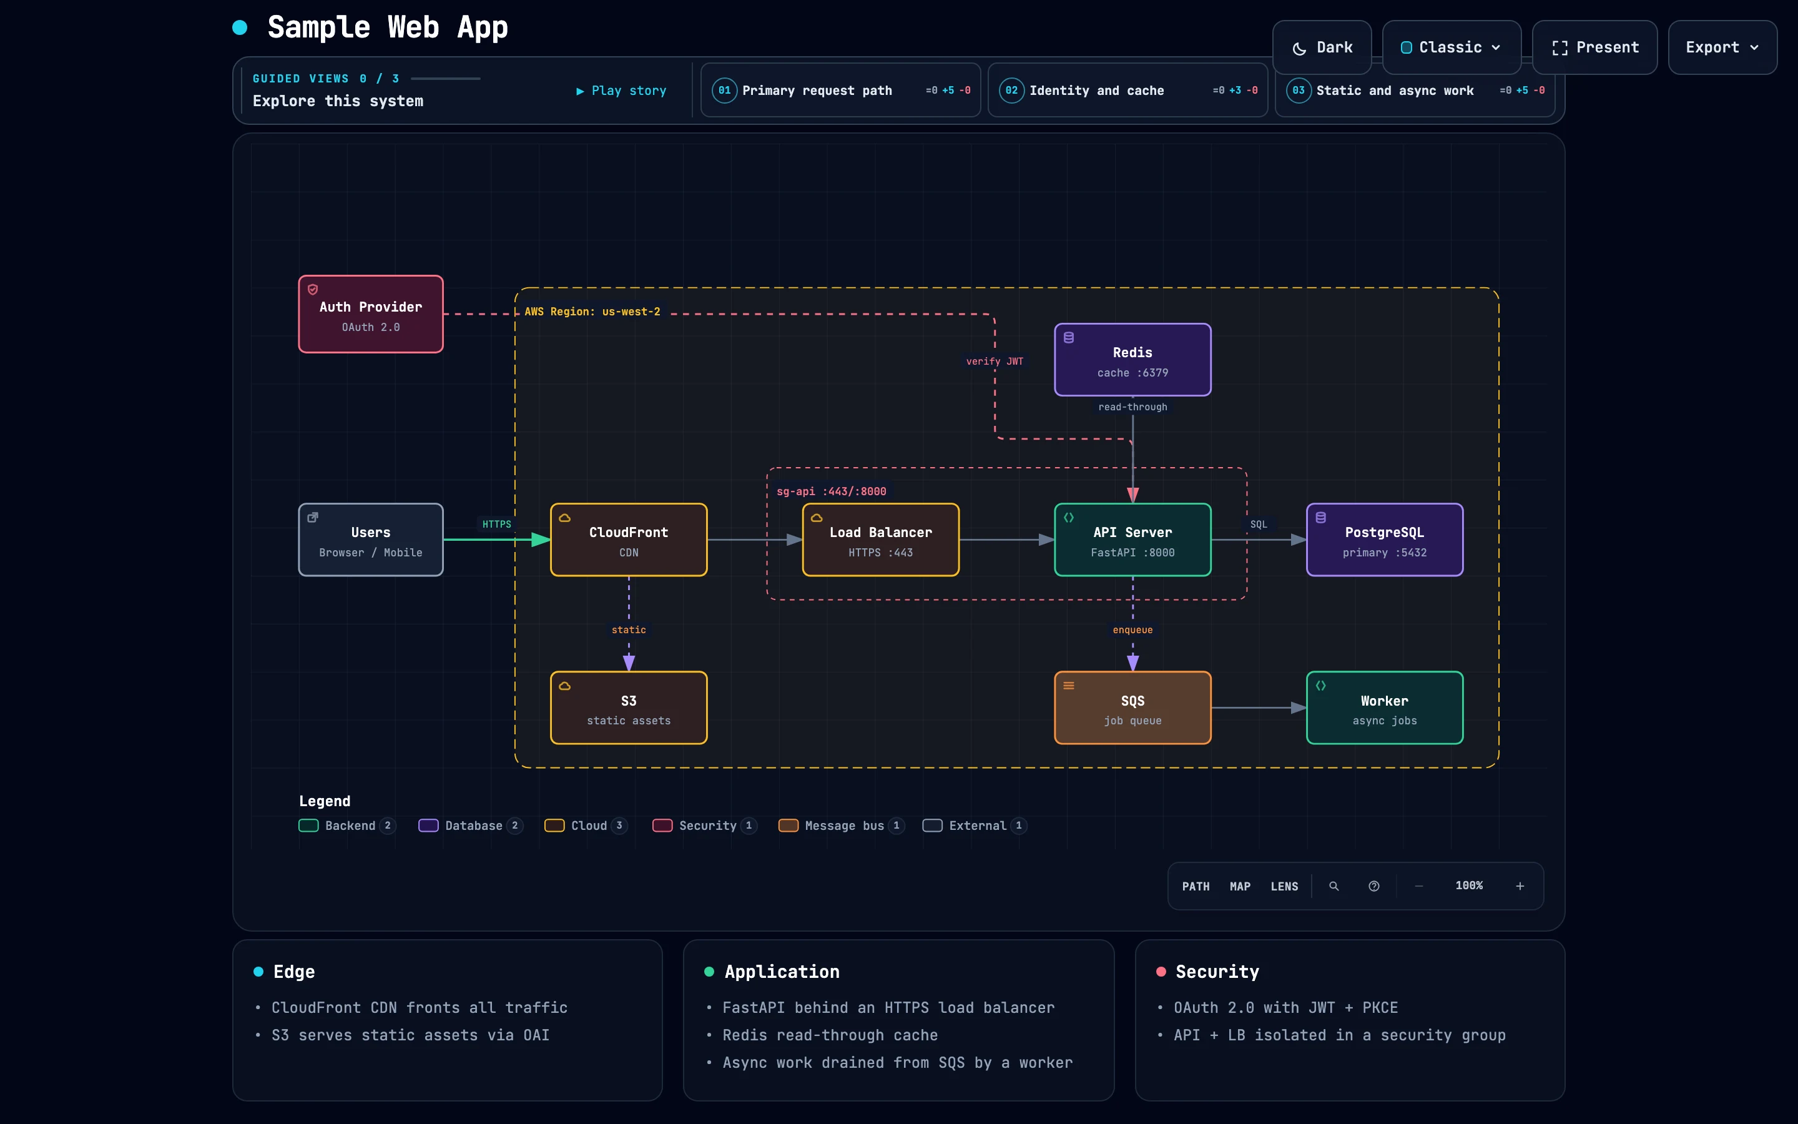Toggle Dark theme mode
Image resolution: width=1798 pixels, height=1124 pixels.
(1322, 47)
